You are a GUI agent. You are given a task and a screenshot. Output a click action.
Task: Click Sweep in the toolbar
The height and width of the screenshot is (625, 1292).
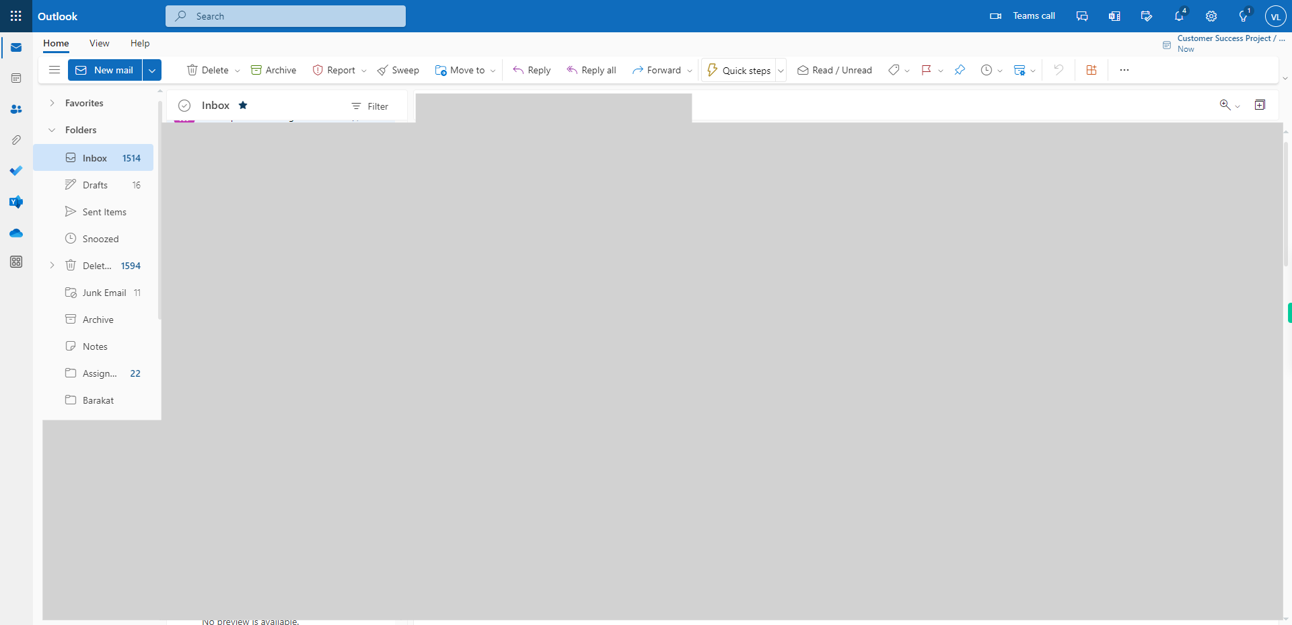coord(398,70)
